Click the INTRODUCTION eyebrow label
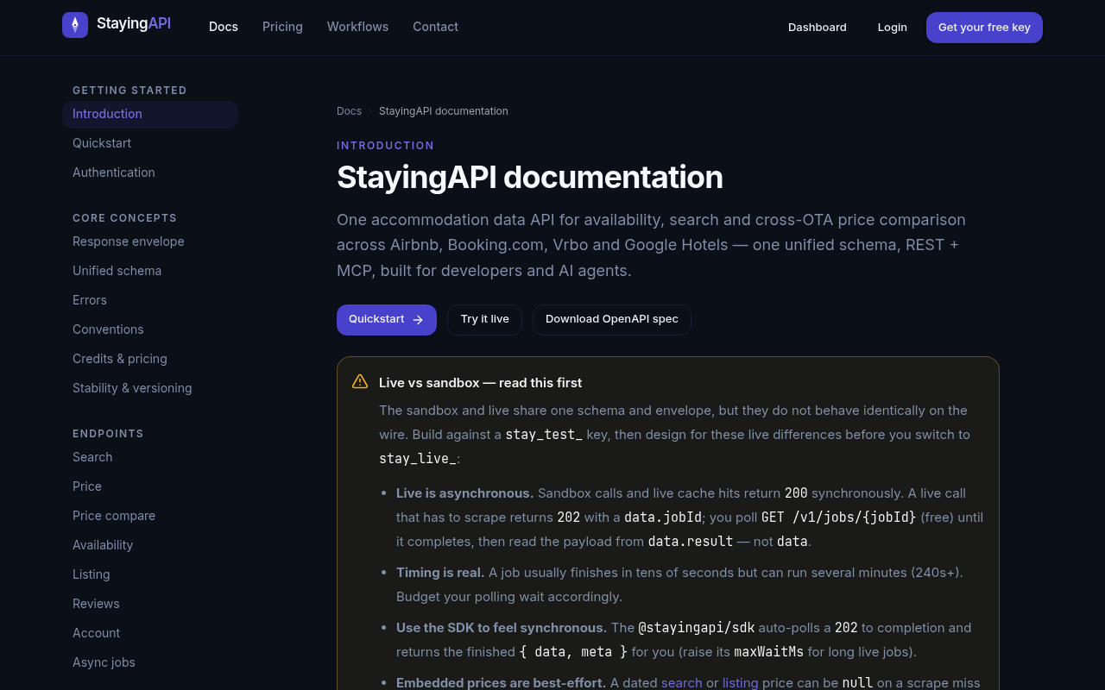 [x=385, y=146]
